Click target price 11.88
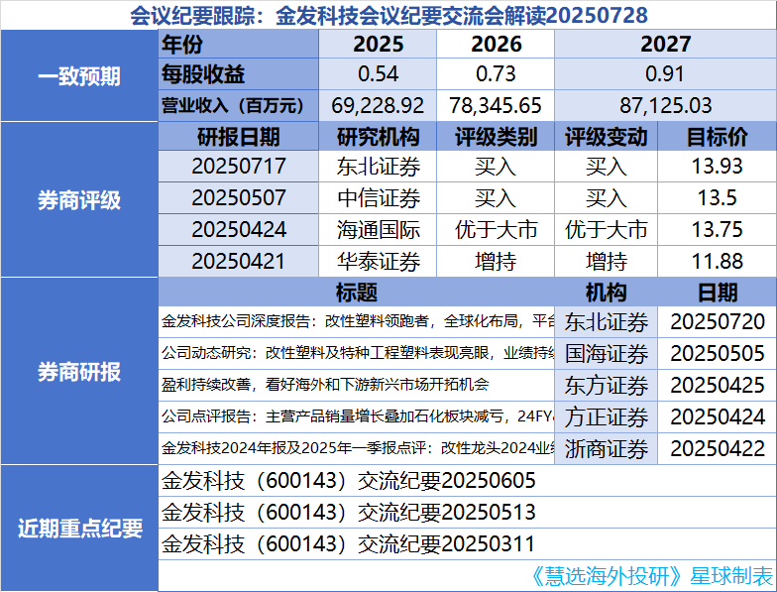Screen dimensions: 777x592 tap(718, 262)
